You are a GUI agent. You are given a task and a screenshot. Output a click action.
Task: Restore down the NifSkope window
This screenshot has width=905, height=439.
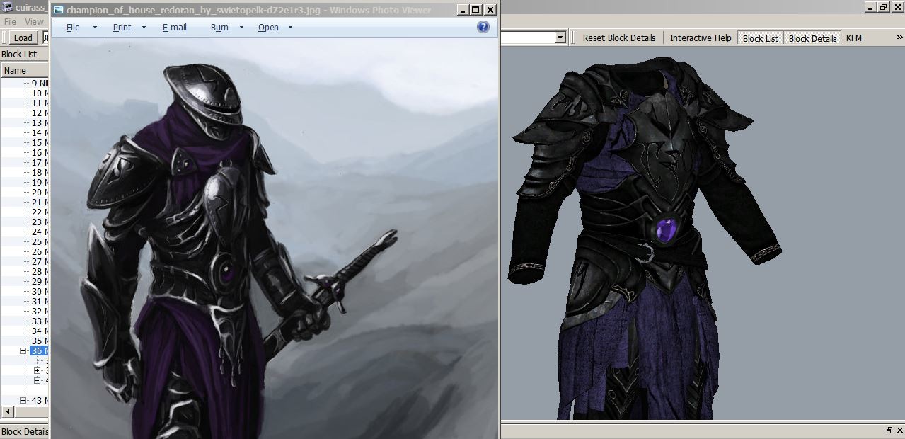pyautogui.click(x=883, y=7)
